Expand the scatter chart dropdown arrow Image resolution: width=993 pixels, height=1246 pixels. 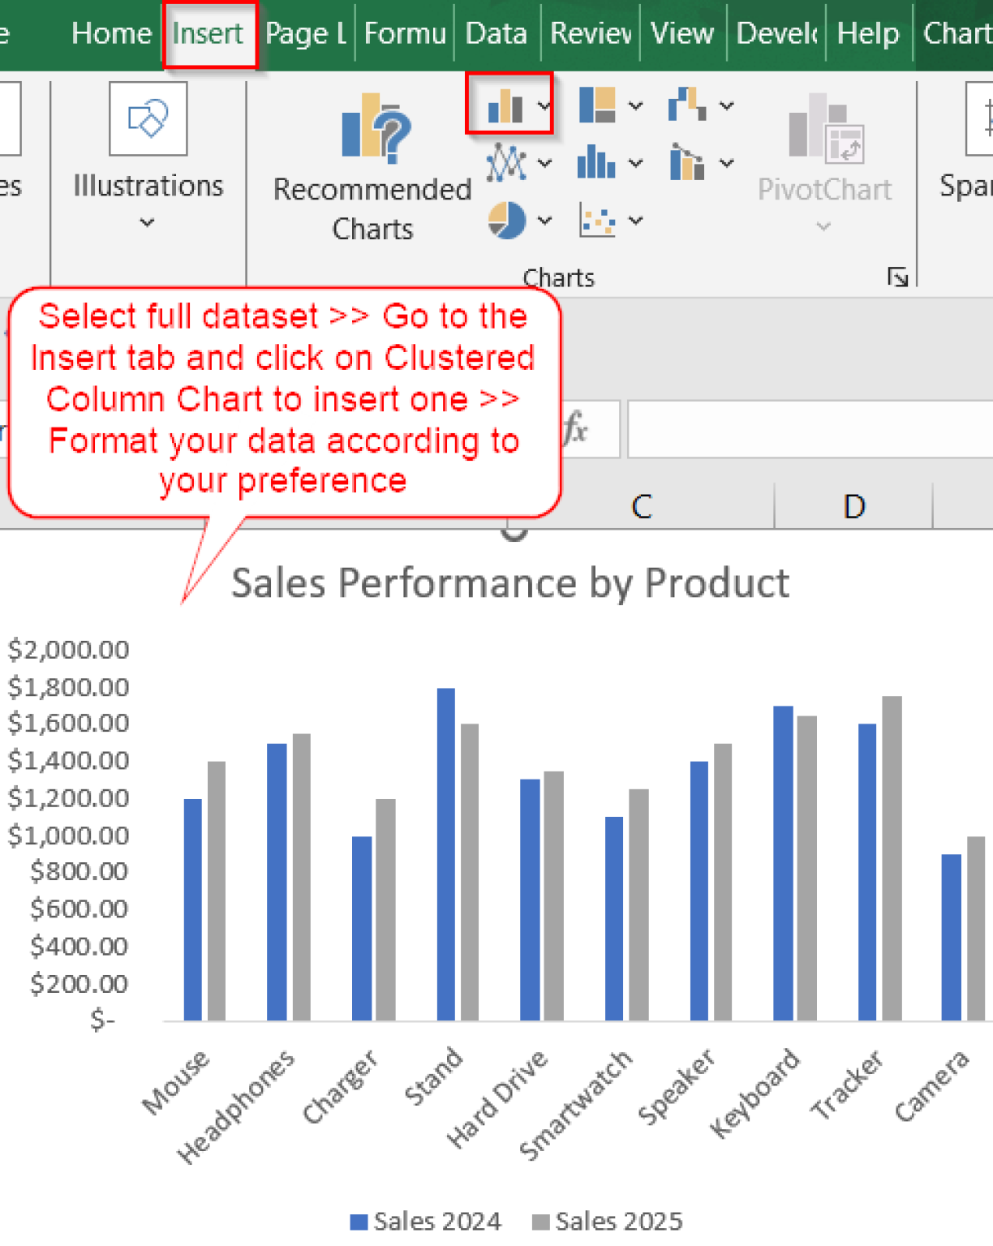click(634, 220)
